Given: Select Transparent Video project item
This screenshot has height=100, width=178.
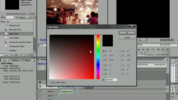Looking at the screenshot, I should click(x=17, y=46).
